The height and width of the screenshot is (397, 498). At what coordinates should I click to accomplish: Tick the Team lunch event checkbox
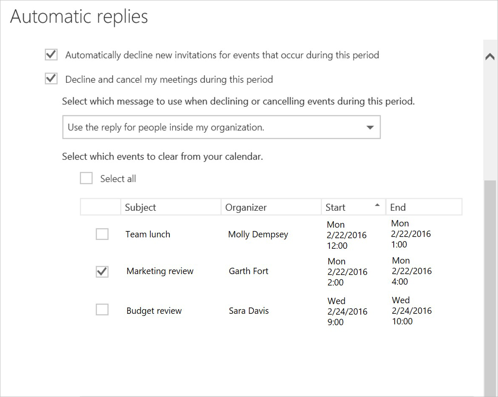[102, 234]
